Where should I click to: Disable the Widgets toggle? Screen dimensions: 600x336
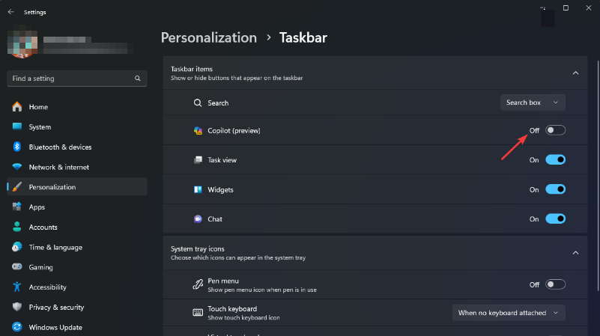555,189
